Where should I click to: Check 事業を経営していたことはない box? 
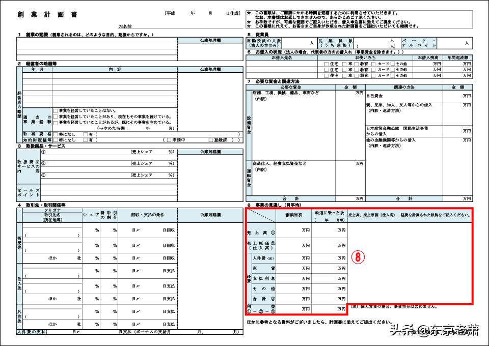(x=56, y=110)
